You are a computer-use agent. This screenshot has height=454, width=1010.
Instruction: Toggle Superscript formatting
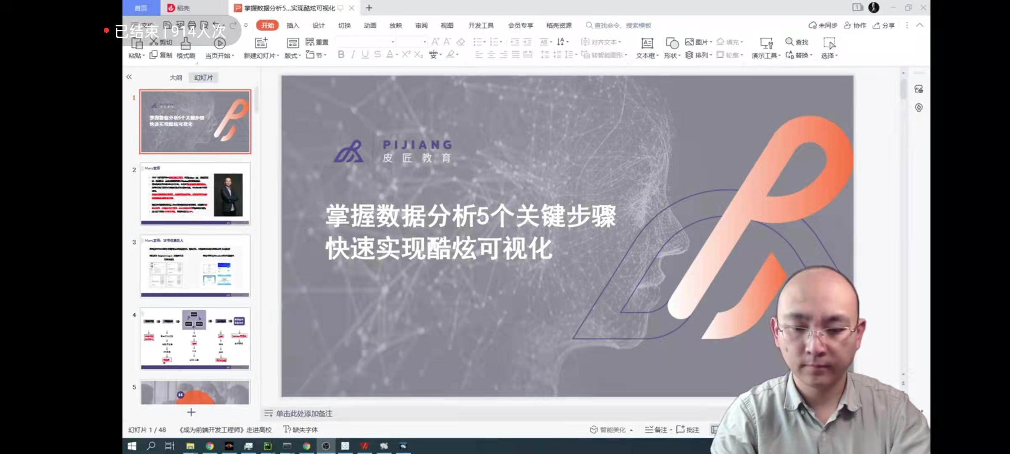click(x=406, y=54)
